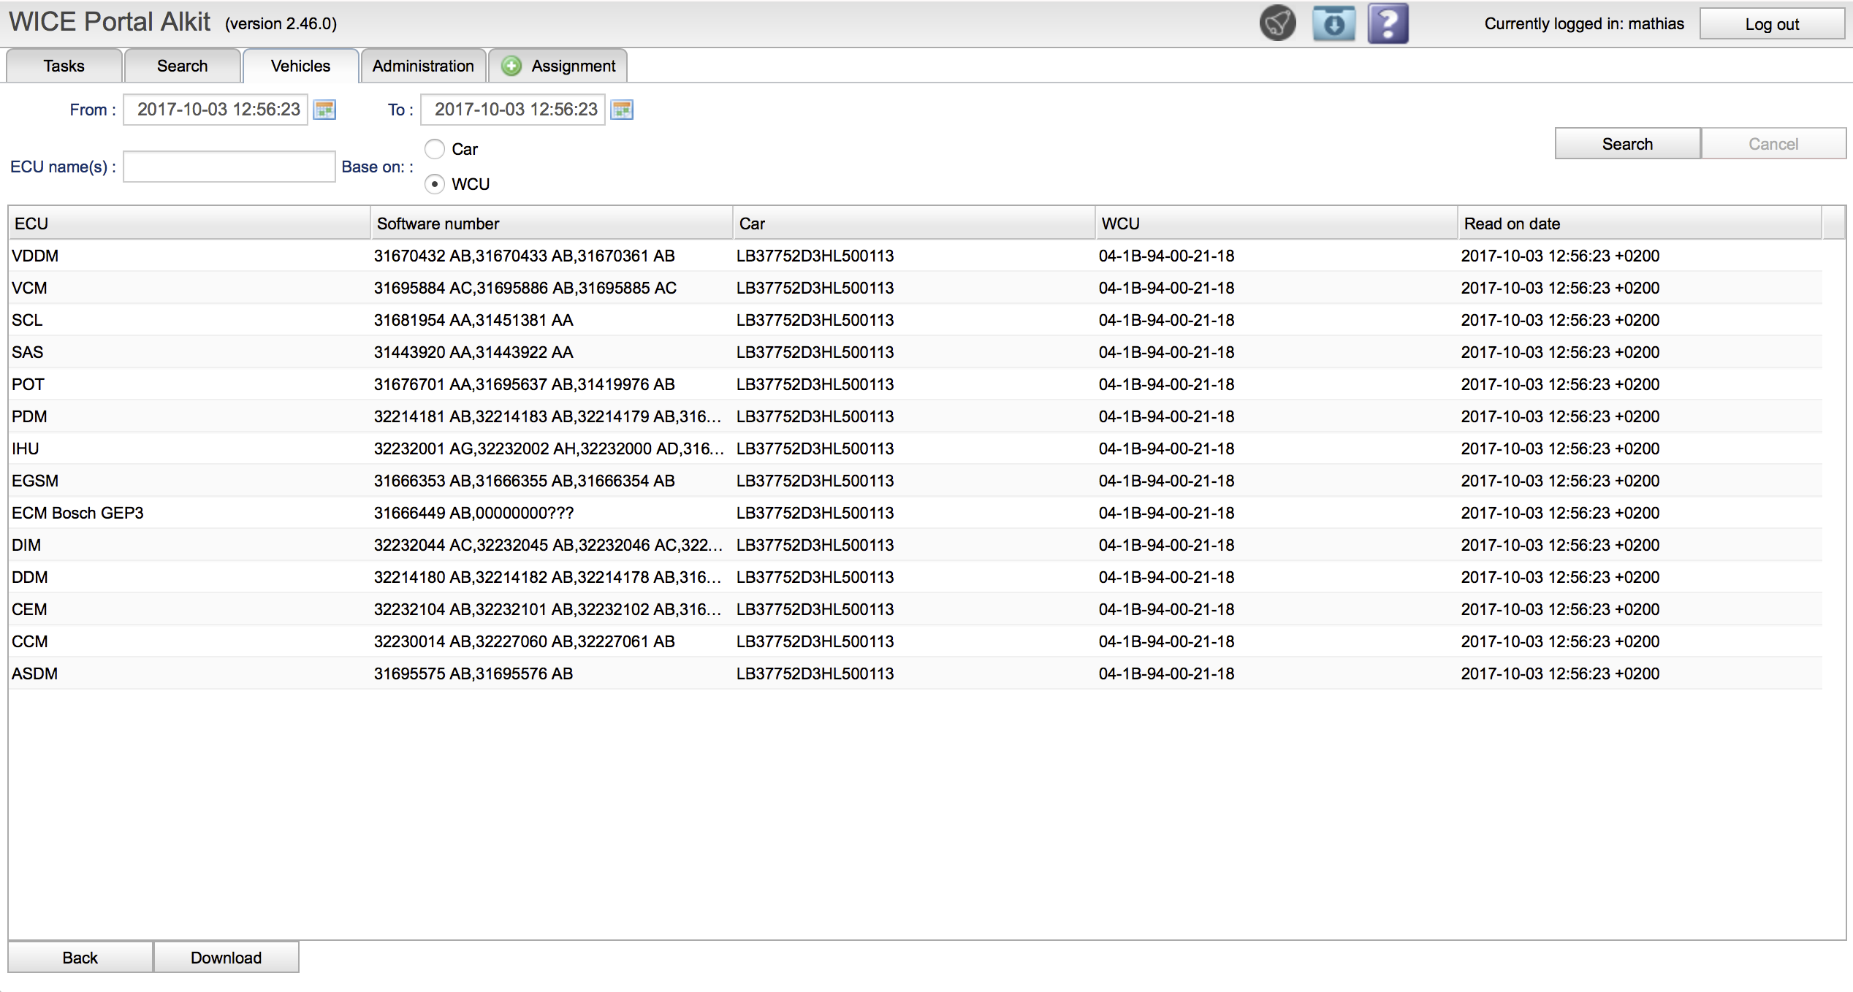The height and width of the screenshot is (992, 1853).
Task: Click the blue download box icon
Action: point(1333,23)
